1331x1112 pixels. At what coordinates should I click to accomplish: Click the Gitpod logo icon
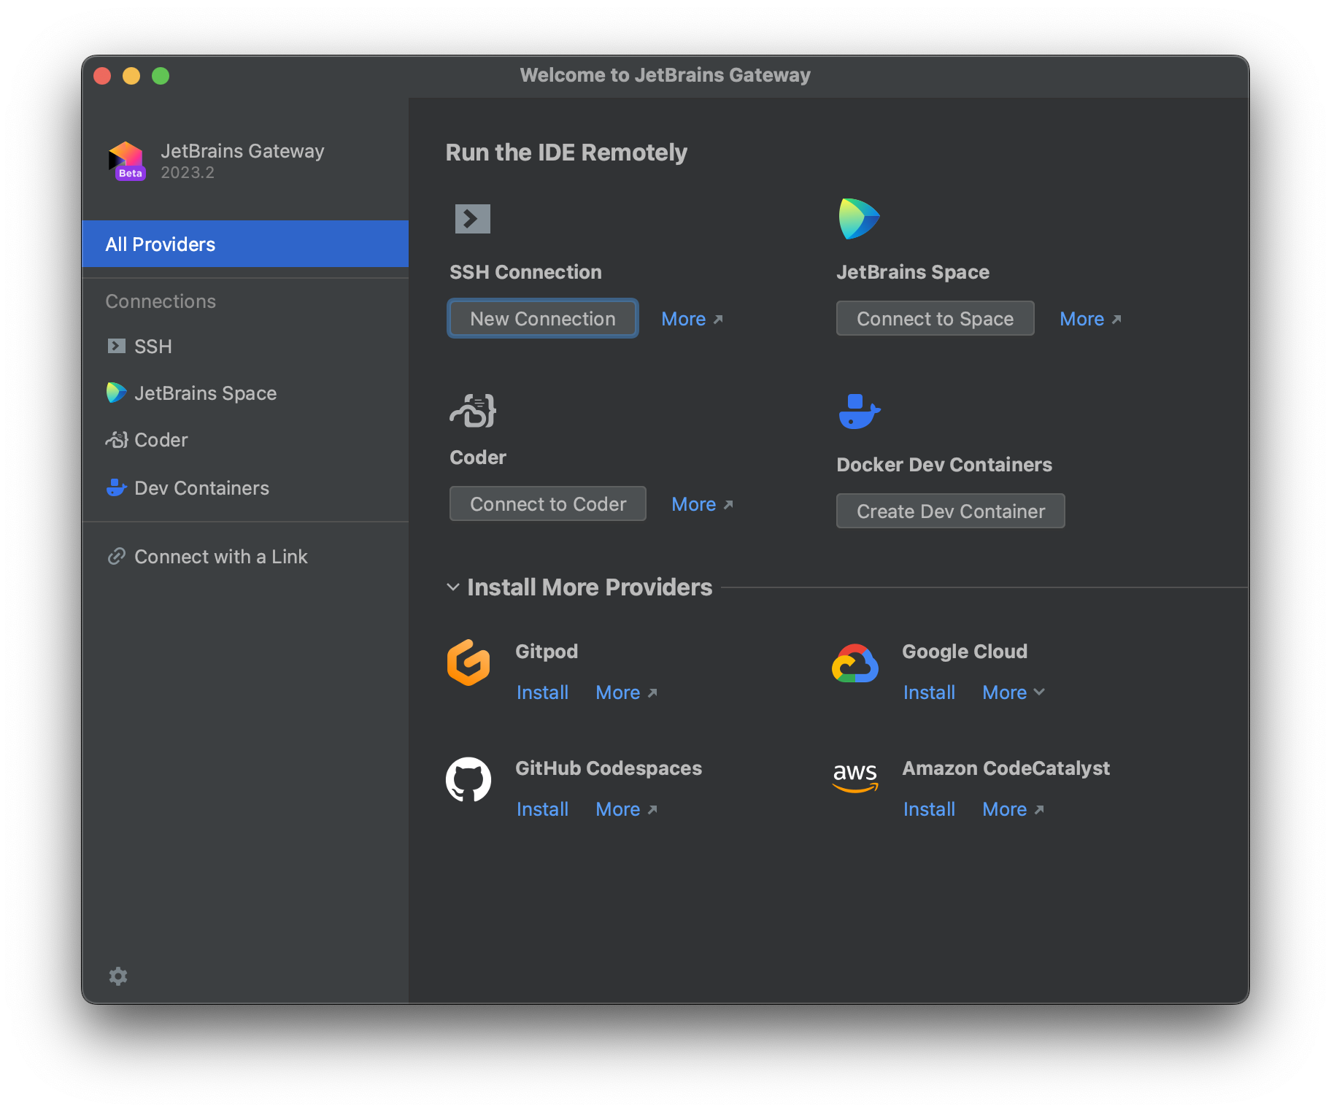click(468, 663)
